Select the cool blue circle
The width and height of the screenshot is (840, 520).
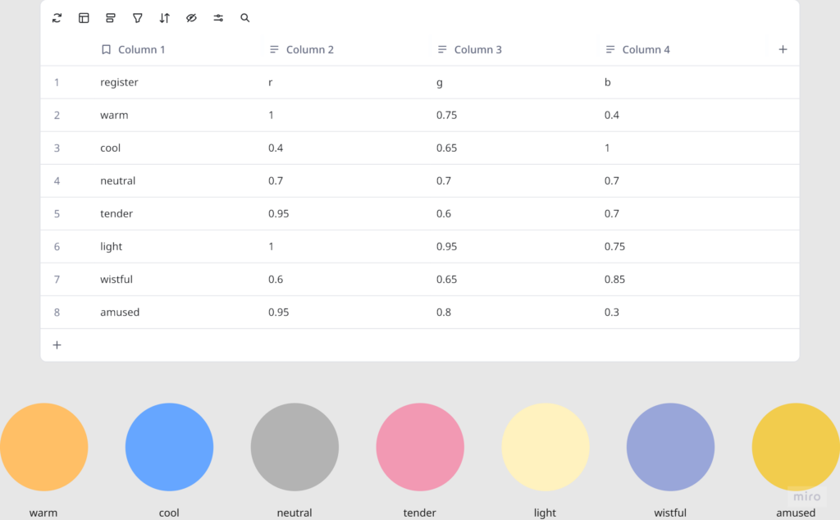[x=169, y=447]
